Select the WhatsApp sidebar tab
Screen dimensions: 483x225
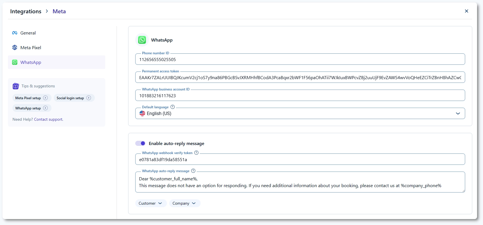point(31,62)
